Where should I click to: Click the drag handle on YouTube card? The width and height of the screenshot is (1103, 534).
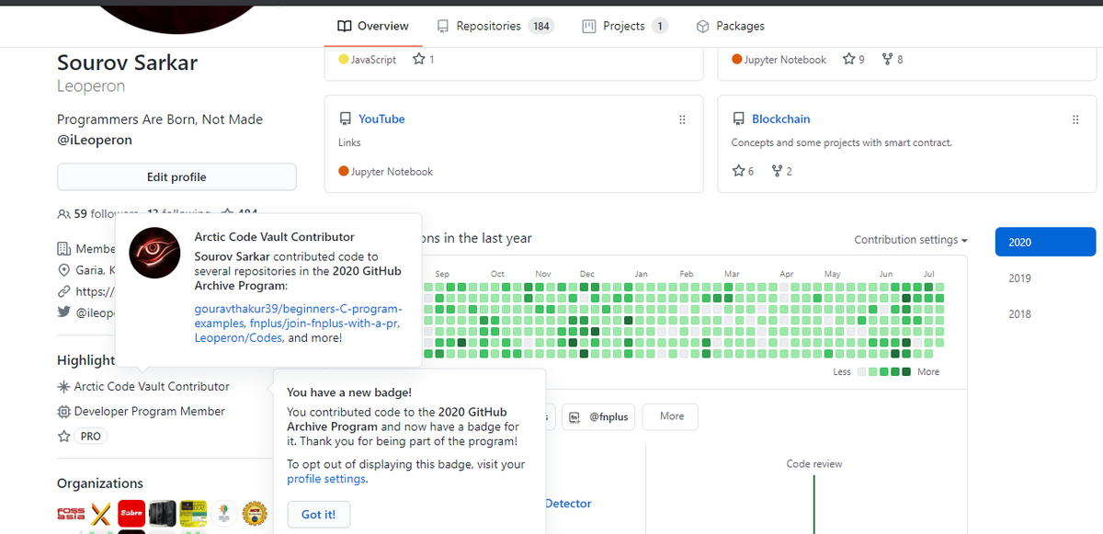(682, 119)
